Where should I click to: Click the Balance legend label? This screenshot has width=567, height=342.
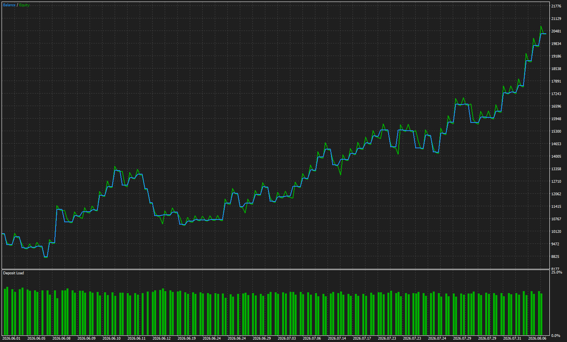pos(9,5)
